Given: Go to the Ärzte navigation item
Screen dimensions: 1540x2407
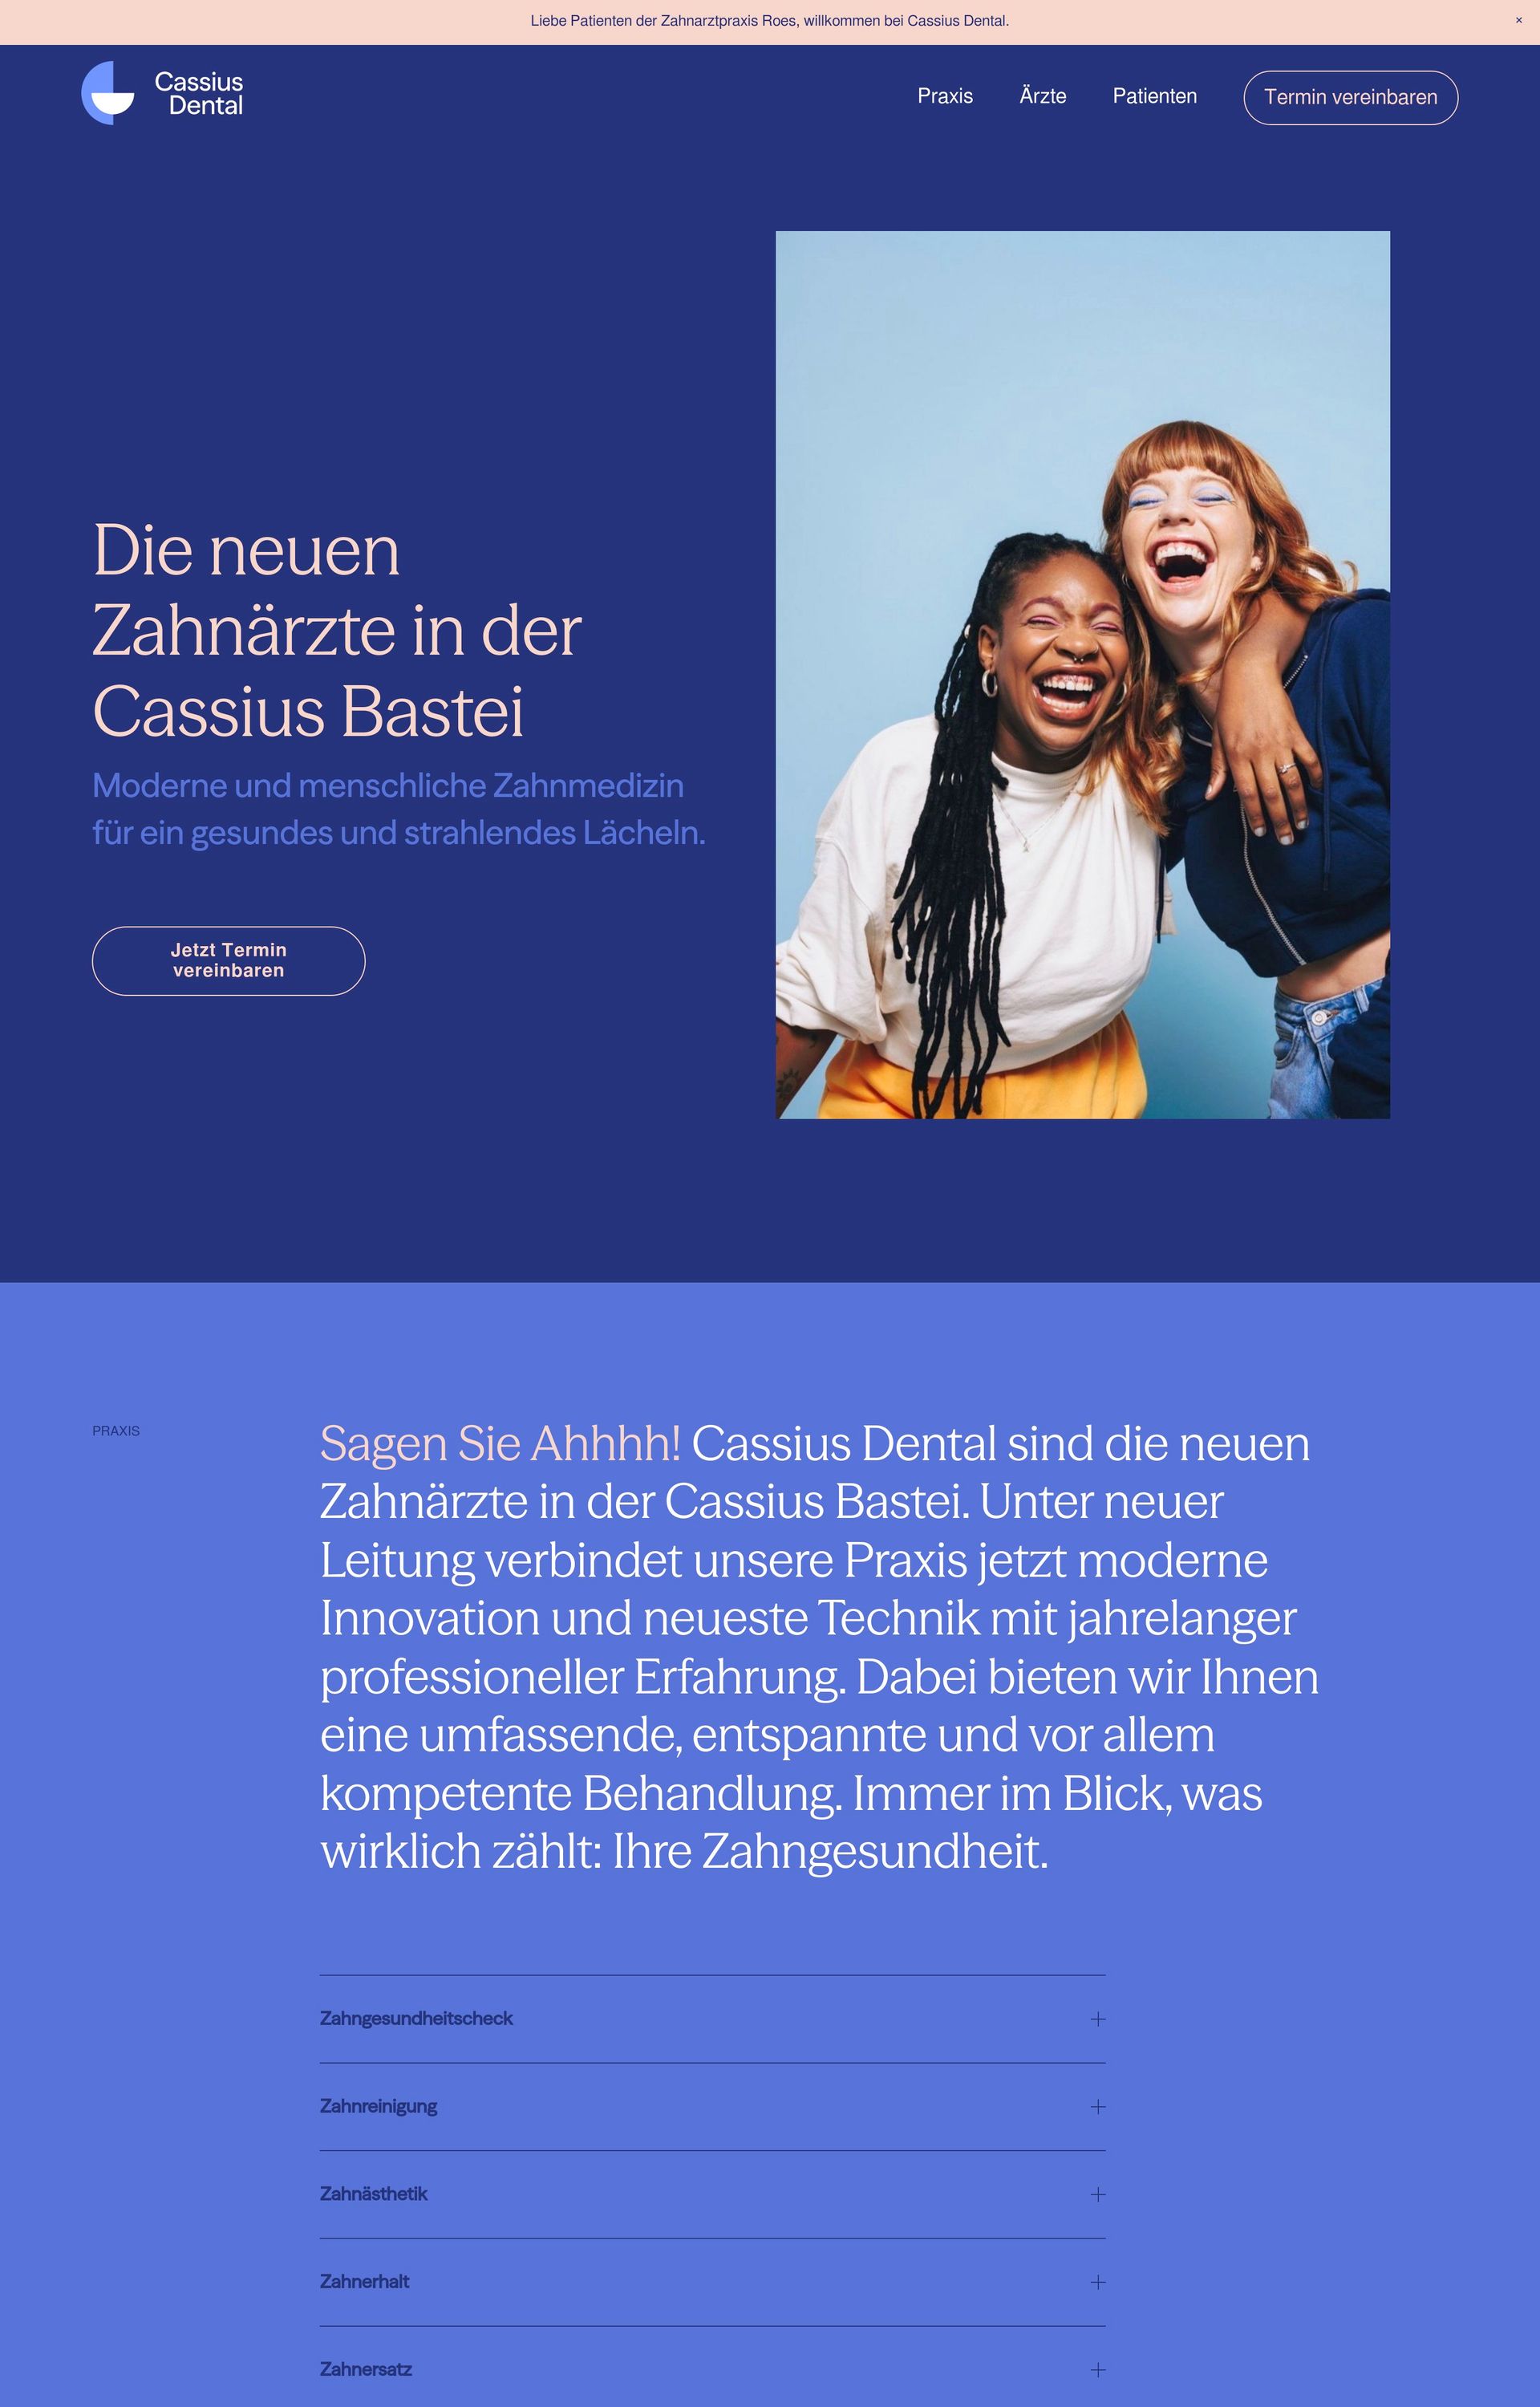Looking at the screenshot, I should [1042, 96].
